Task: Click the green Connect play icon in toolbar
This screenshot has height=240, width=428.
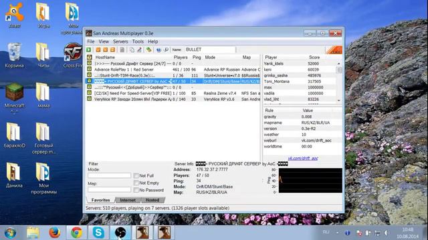Action: (89, 49)
